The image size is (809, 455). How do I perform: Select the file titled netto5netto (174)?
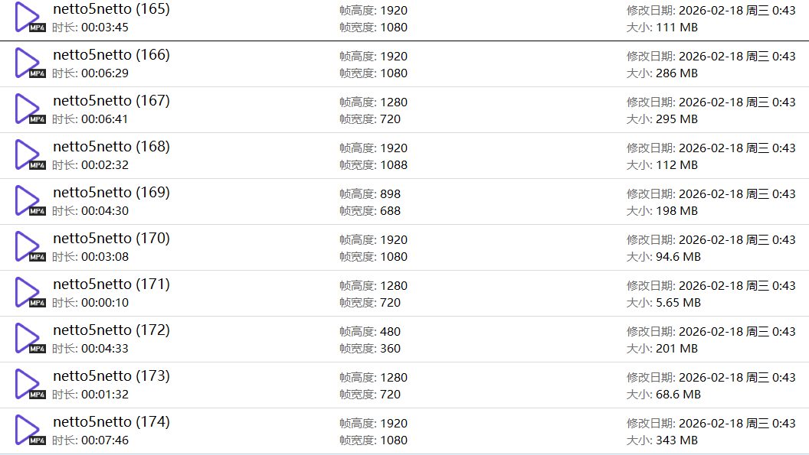pyautogui.click(x=111, y=422)
